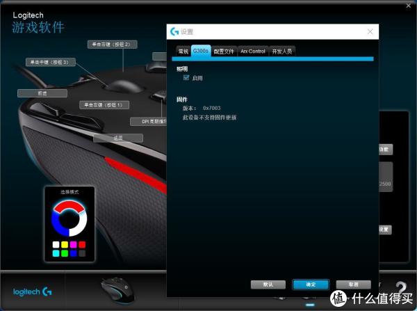Image resolution: width=417 pixels, height=311 pixels.
Task: Pick the red square color swatch
Action: point(82,244)
